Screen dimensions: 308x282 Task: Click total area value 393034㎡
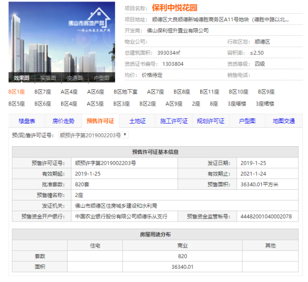click(x=169, y=53)
